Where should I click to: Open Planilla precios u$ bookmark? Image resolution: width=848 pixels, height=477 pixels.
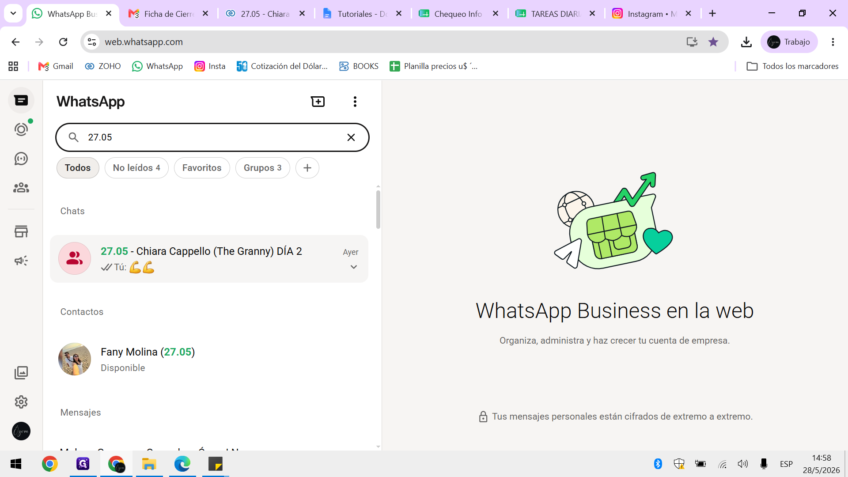pos(434,66)
